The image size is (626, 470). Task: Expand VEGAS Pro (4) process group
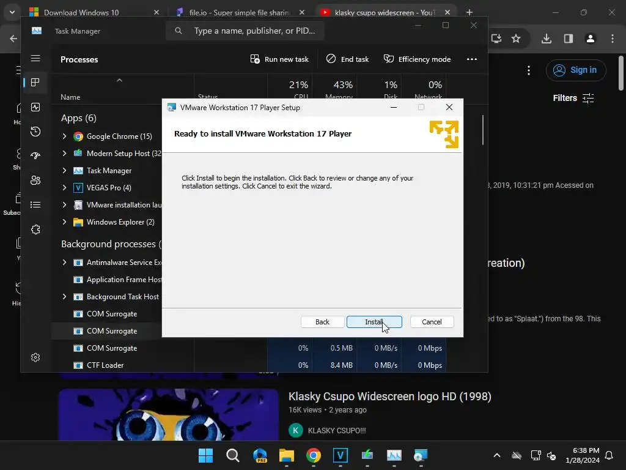[64, 188]
